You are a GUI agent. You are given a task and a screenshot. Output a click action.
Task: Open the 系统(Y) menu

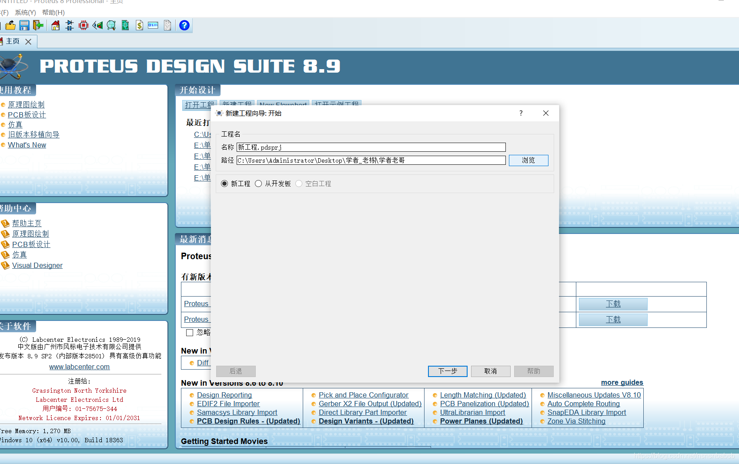click(x=25, y=13)
